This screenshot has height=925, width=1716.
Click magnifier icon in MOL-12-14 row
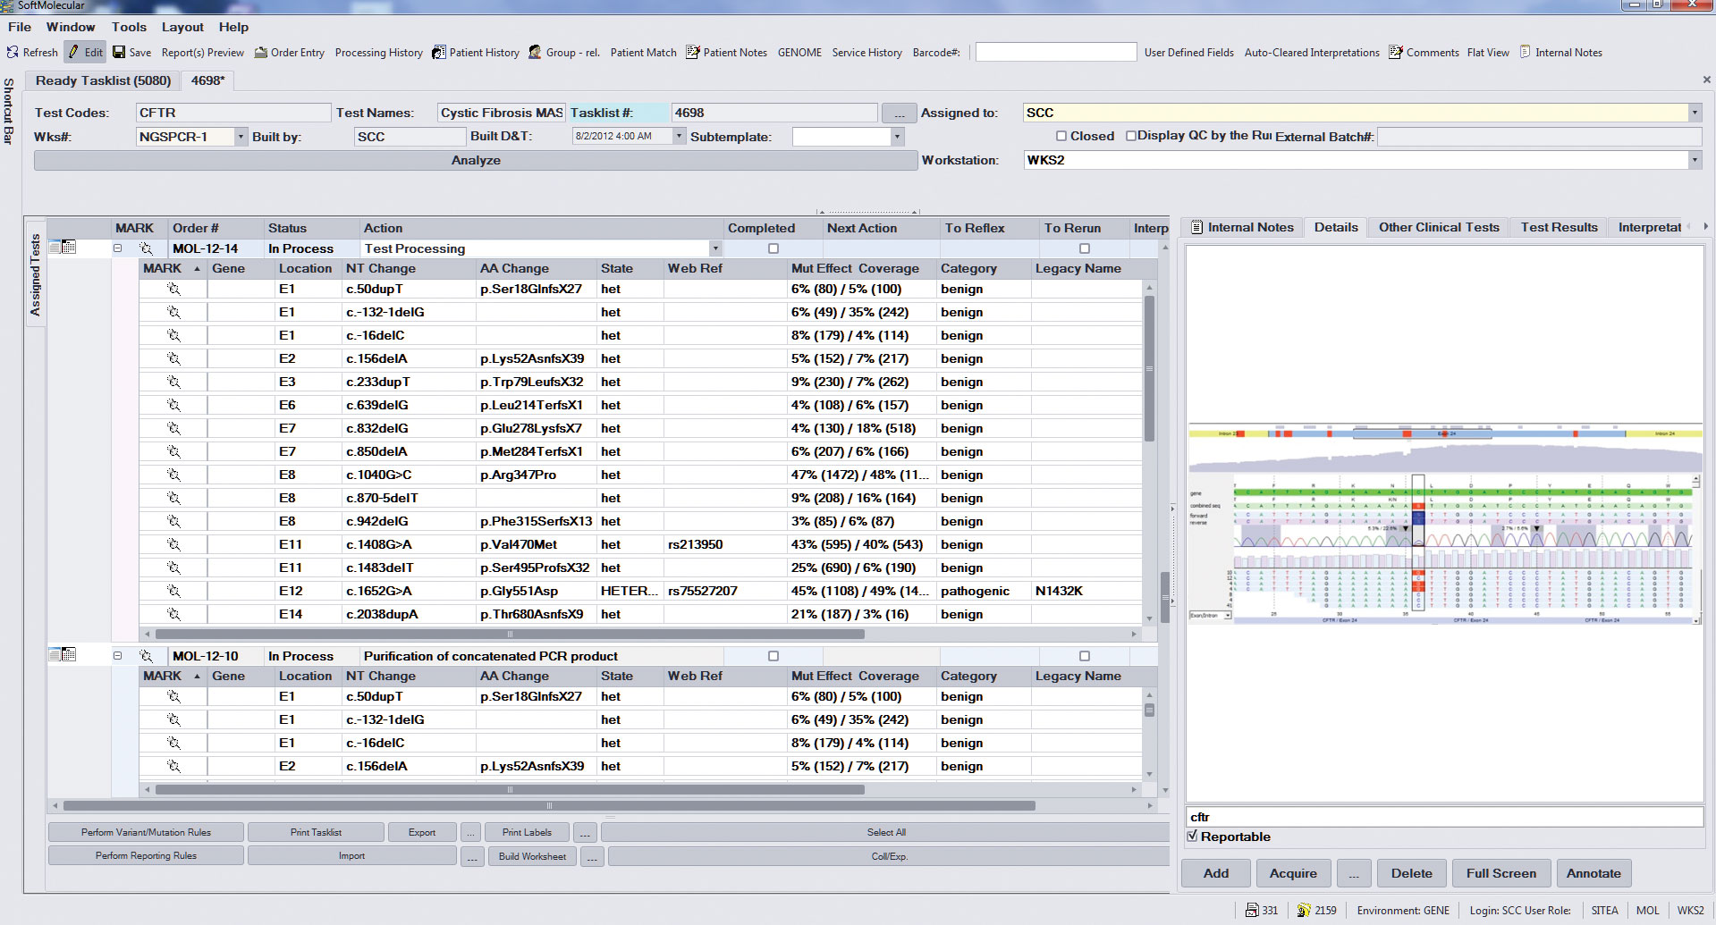point(146,249)
